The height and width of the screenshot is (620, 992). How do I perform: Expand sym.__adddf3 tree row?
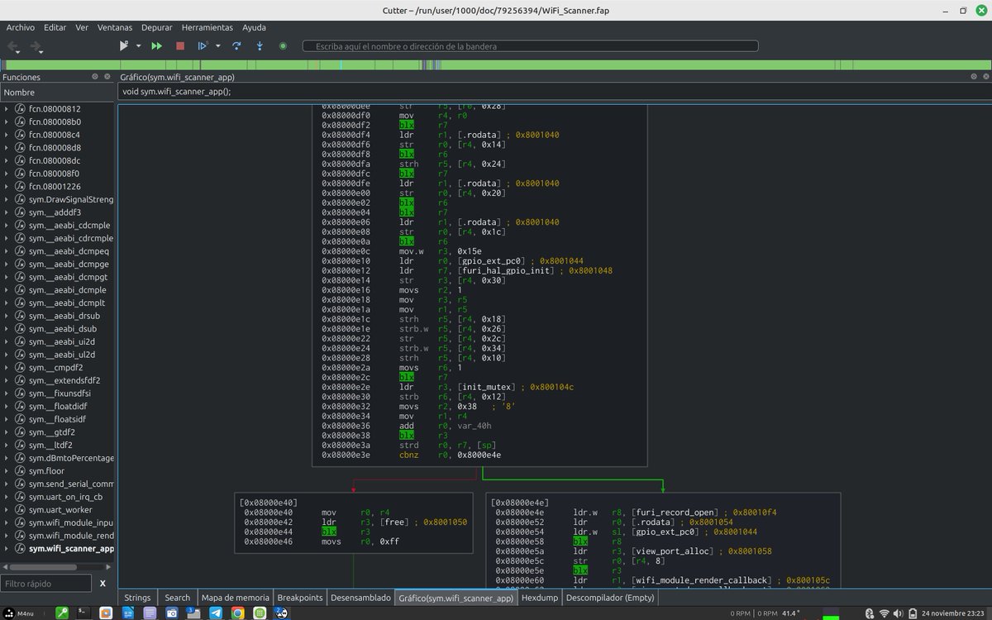[7, 212]
